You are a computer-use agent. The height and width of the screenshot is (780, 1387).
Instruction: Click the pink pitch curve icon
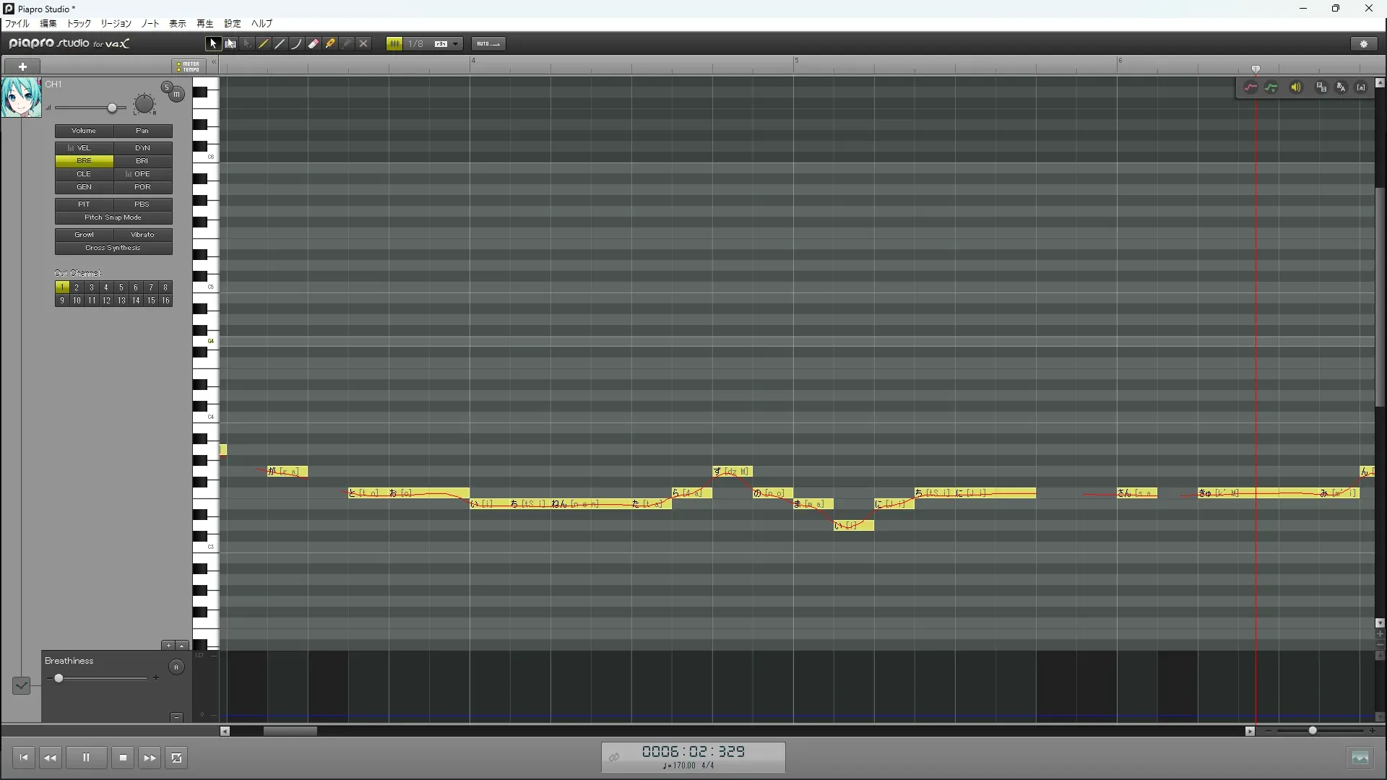pos(1250,87)
